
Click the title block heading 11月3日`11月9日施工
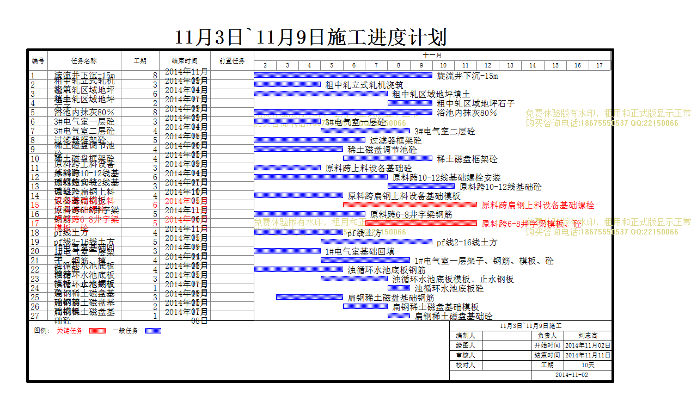pyautogui.click(x=531, y=325)
